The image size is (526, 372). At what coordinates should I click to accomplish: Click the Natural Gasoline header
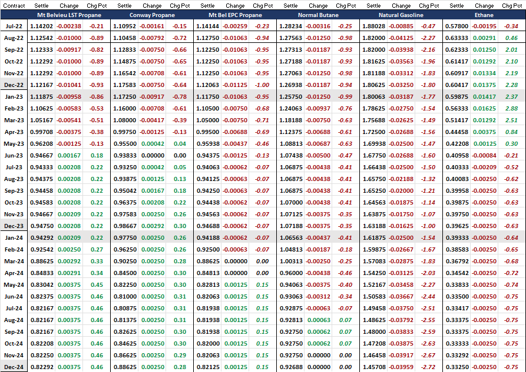(x=401, y=15)
